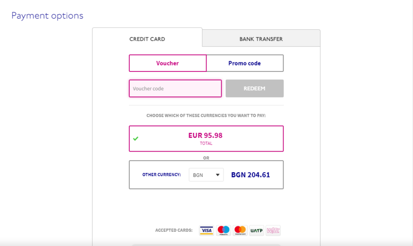This screenshot has width=413, height=246.
Task: Click the dropdown arrow next to BGN
Action: 218,175
